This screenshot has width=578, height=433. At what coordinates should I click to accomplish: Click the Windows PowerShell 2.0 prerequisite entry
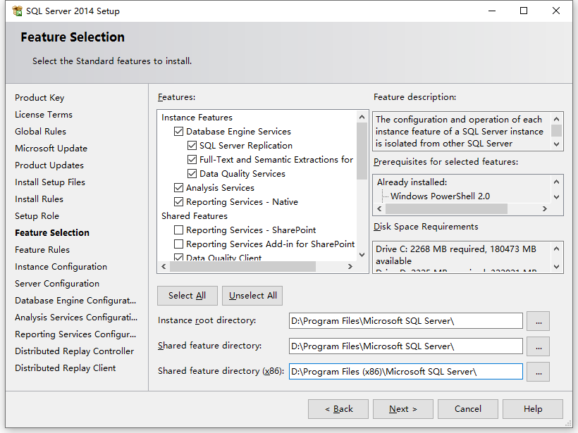click(x=440, y=196)
